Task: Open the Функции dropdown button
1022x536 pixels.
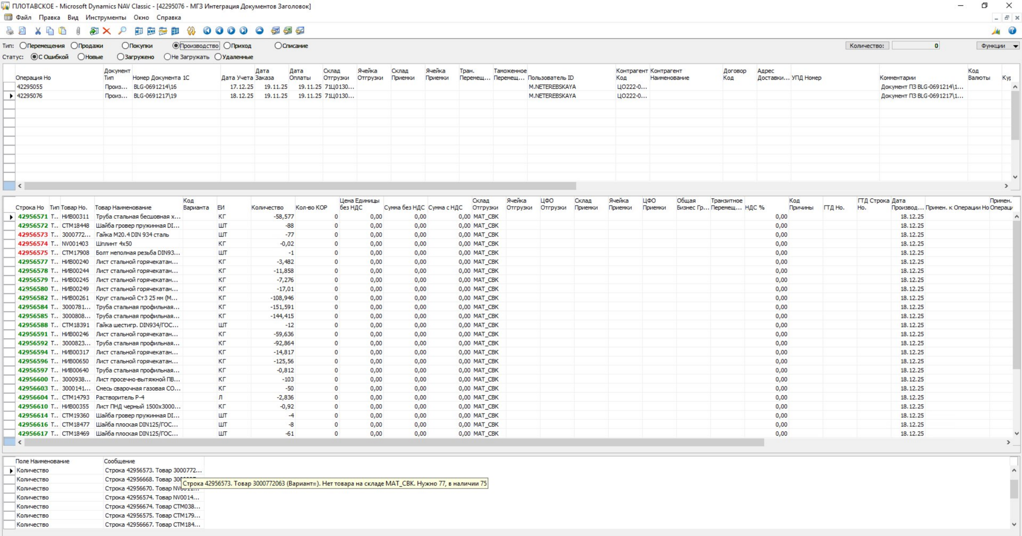Action: click(997, 46)
